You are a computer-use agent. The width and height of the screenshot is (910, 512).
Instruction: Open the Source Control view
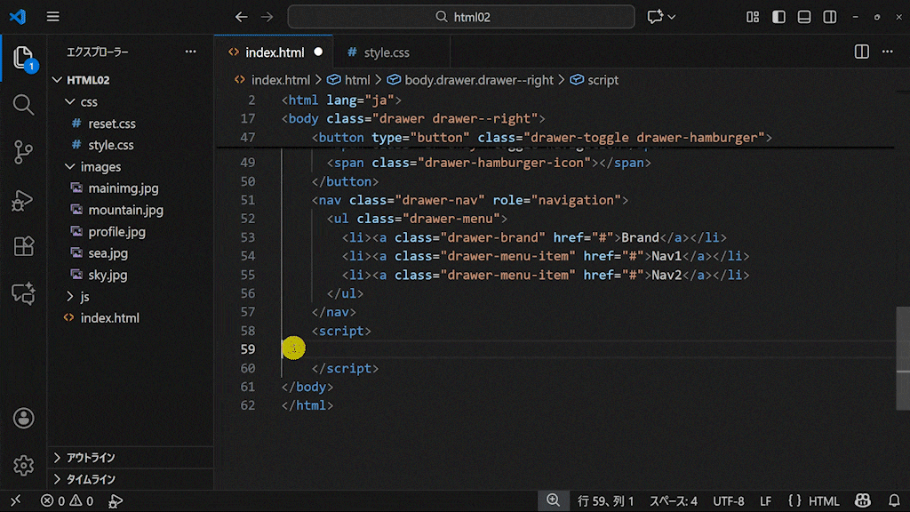[23, 152]
